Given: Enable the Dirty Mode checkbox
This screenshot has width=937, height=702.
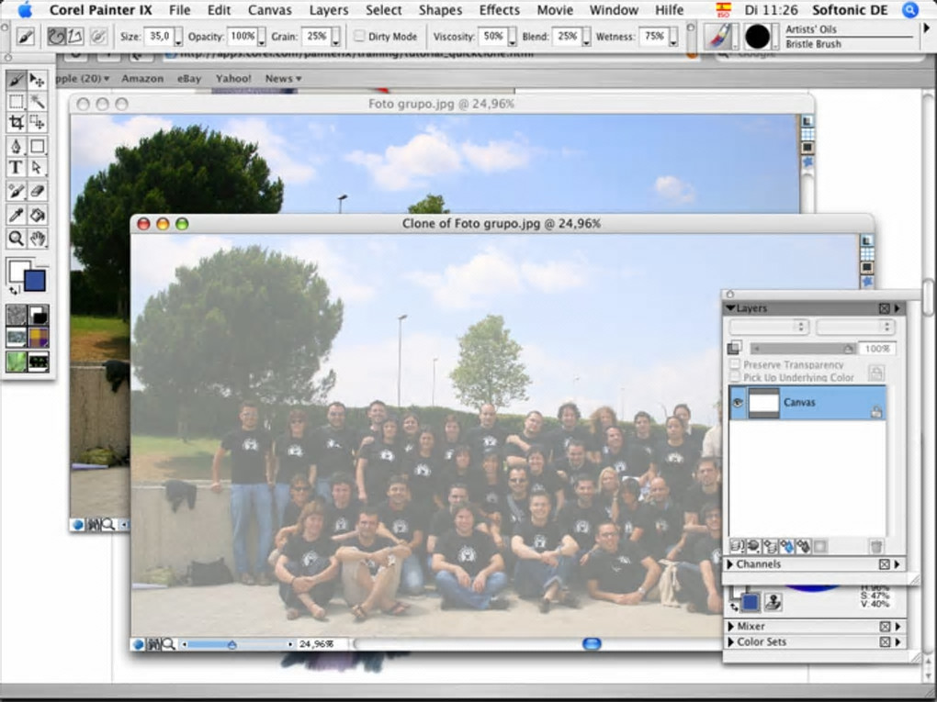Looking at the screenshot, I should (359, 37).
